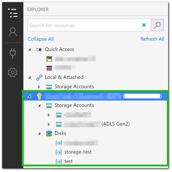Collapse Storage Accounts under the subscription

(x=39, y=106)
